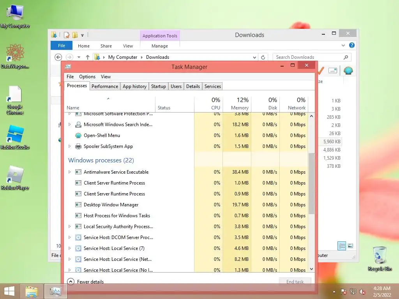This screenshot has width=399, height=299.
Task: Open the Roblox Studio desktop shortcut
Action: pos(15,137)
